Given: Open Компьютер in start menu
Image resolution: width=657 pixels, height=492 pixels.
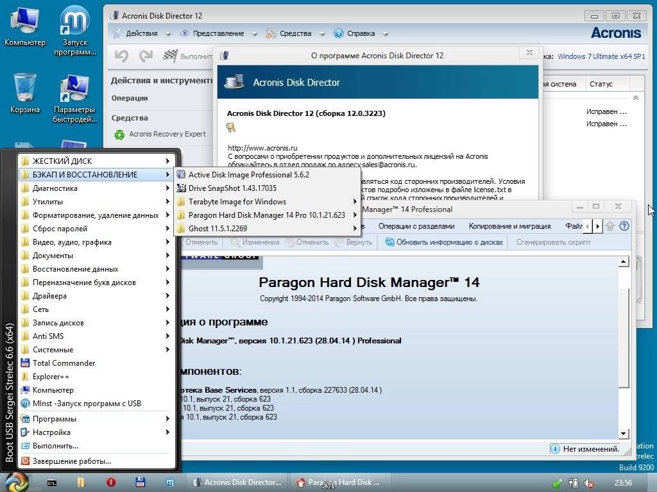Looking at the screenshot, I should tap(97, 390).
